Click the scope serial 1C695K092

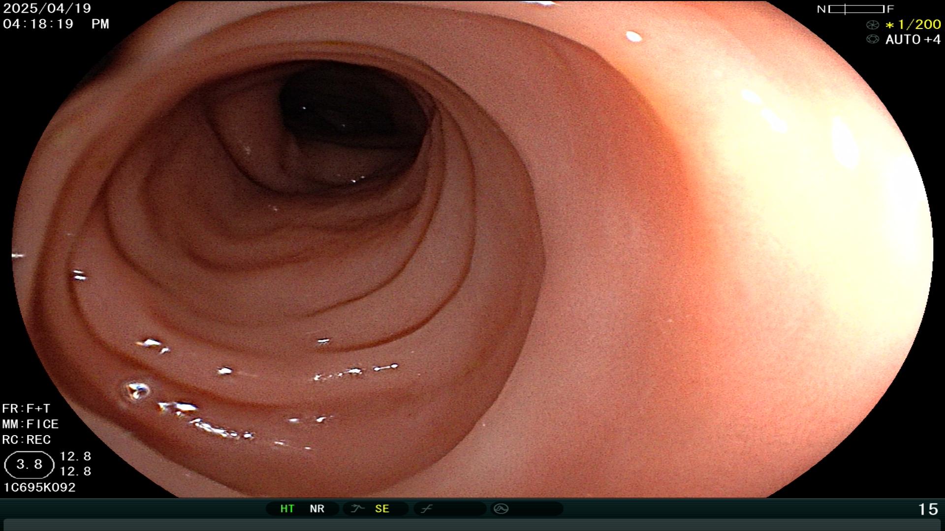tap(39, 487)
